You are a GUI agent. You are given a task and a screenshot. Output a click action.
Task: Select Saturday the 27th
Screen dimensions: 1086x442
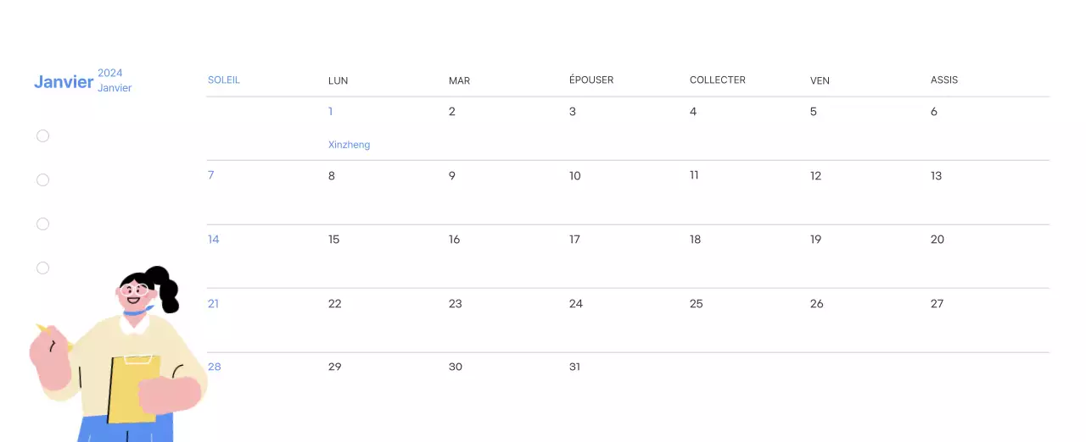click(937, 303)
